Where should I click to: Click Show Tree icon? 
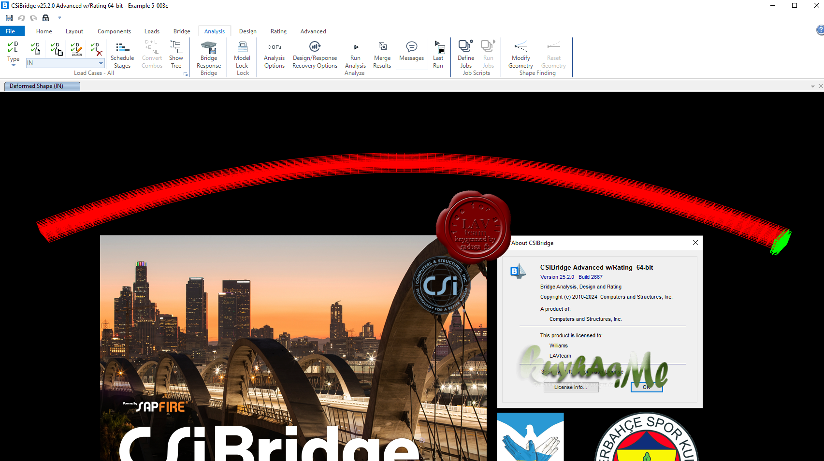(176, 55)
